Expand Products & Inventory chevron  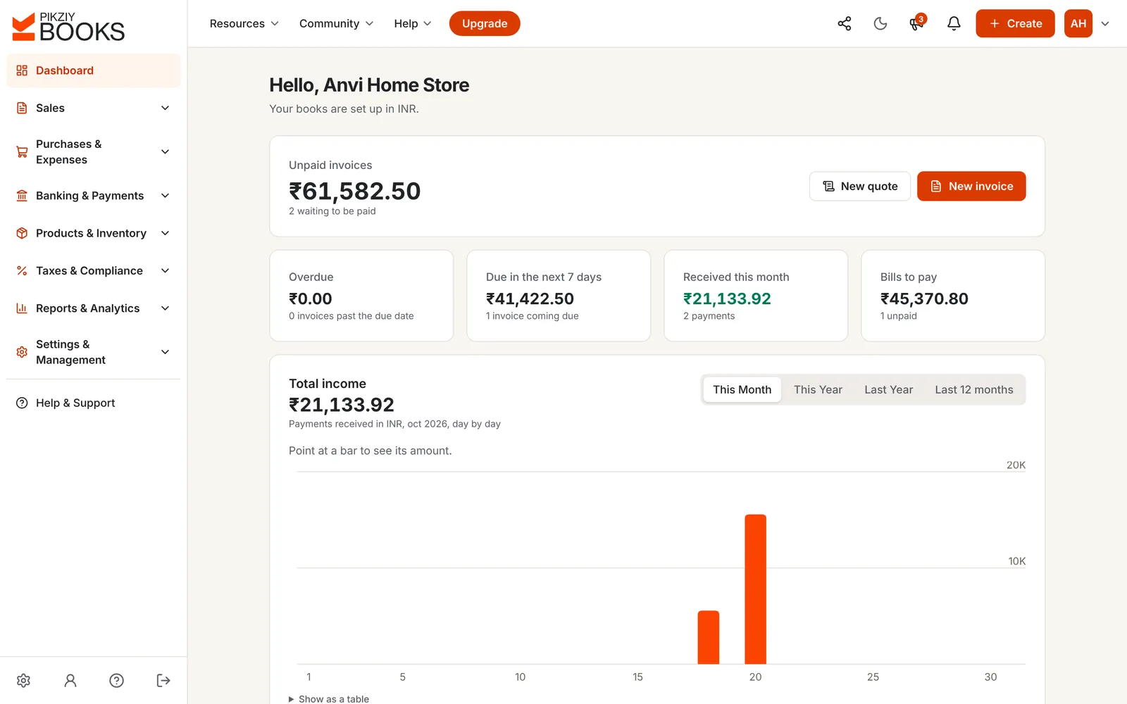point(166,233)
